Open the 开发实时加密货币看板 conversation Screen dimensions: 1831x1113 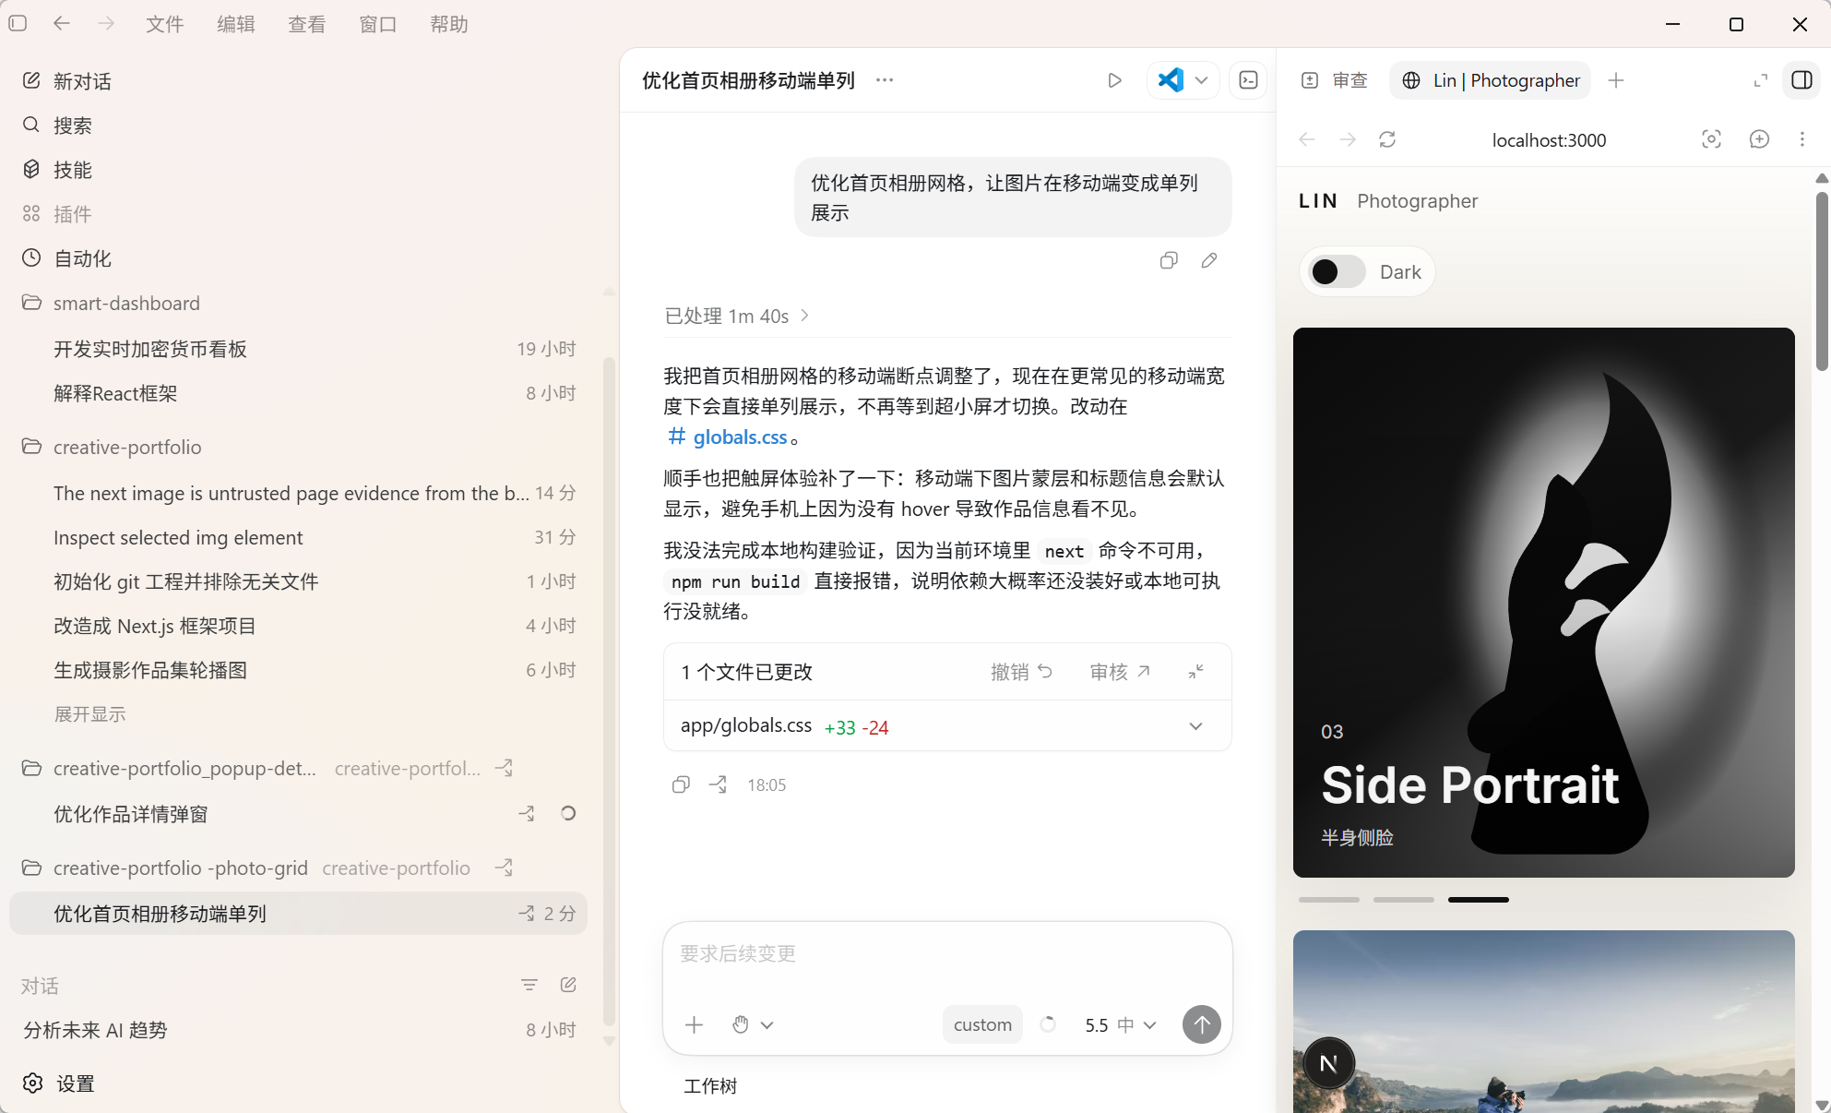tap(298, 349)
